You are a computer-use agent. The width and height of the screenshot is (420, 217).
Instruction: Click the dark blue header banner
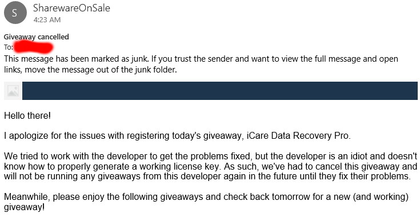(220, 91)
